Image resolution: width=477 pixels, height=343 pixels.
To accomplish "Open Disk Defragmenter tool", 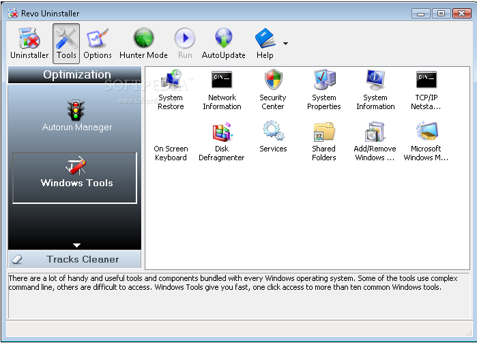I will pos(222,141).
